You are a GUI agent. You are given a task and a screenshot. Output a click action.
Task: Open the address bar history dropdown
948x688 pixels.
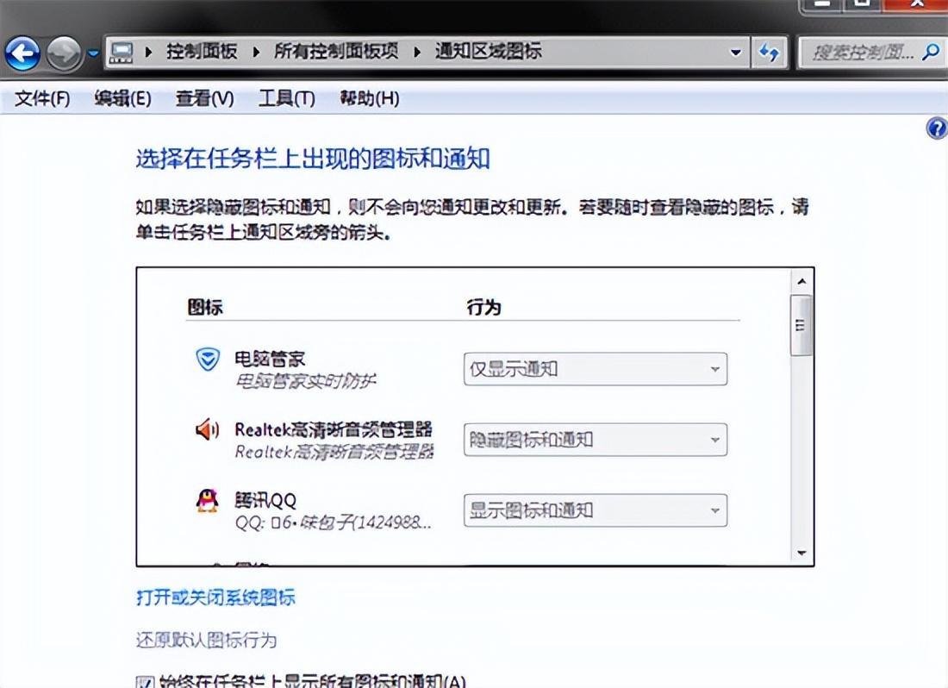736,53
